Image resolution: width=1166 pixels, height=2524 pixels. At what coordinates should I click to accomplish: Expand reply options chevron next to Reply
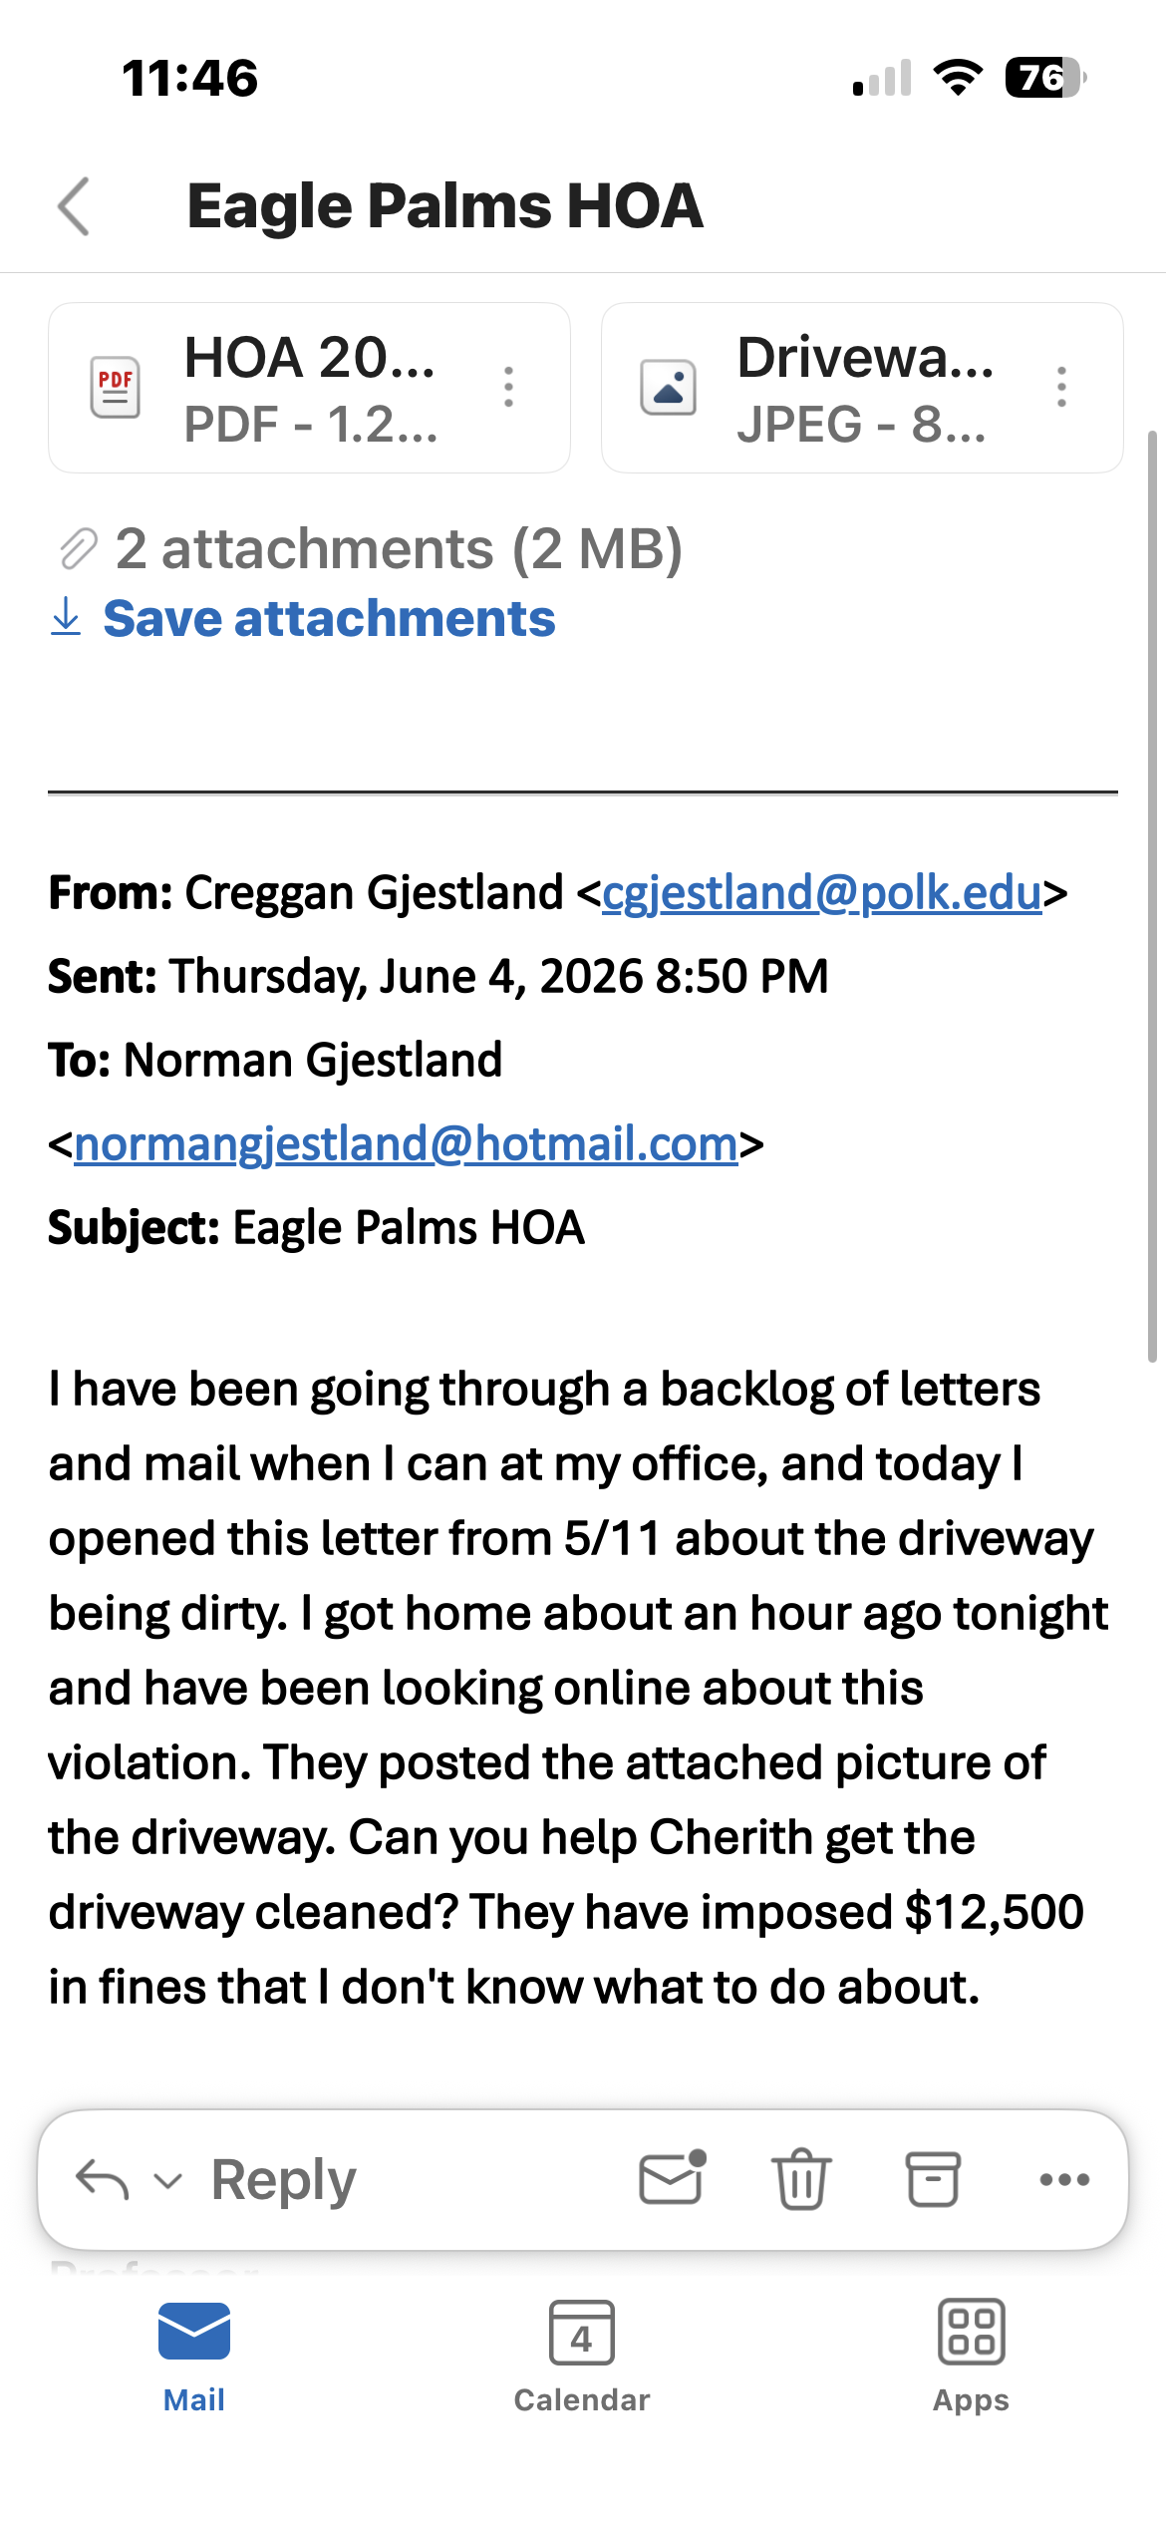tap(168, 2180)
